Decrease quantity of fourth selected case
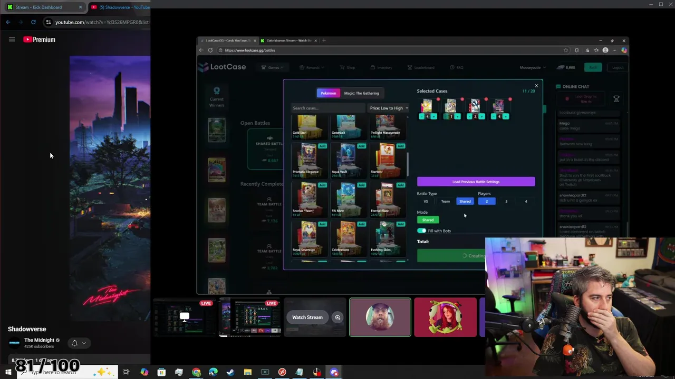 493,116
